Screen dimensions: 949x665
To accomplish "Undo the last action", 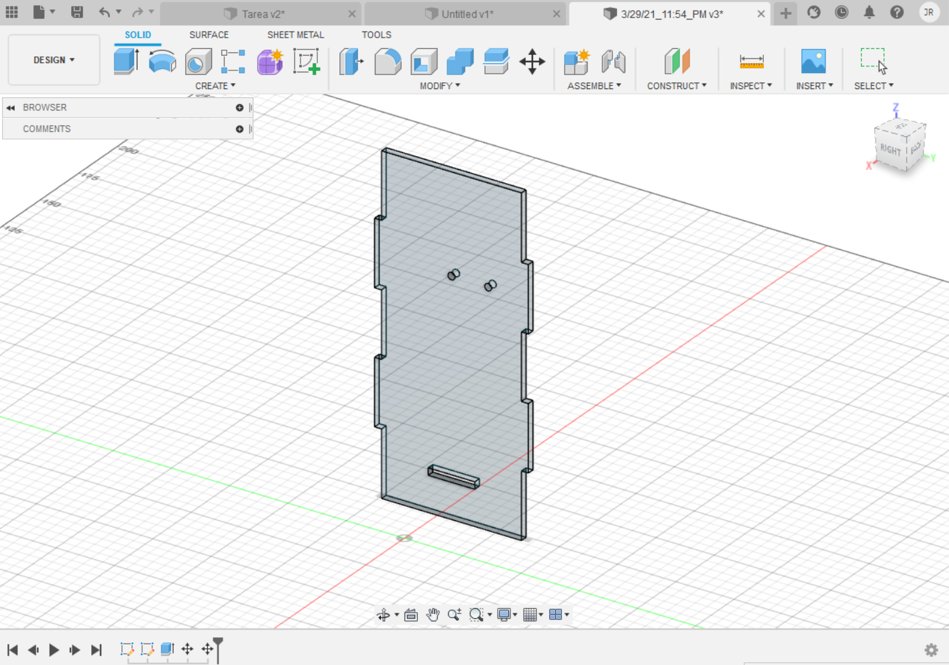I will coord(105,12).
